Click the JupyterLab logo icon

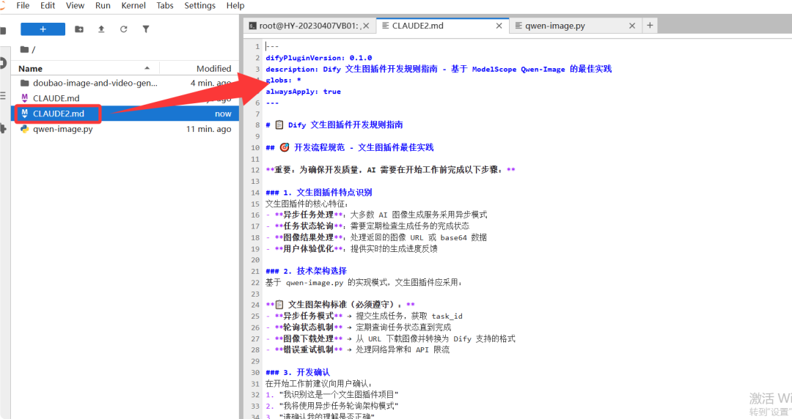coord(2,6)
